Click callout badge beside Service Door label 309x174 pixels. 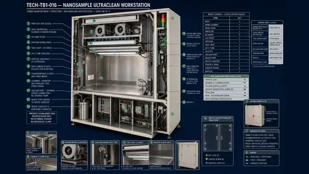tap(184, 91)
